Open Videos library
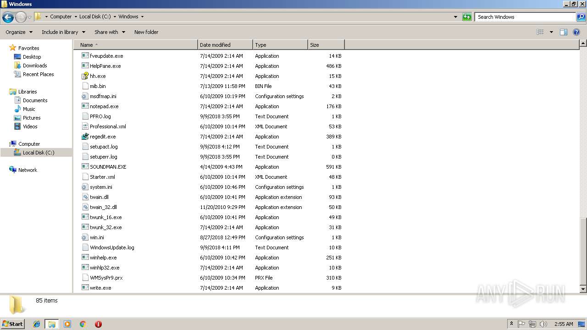The width and height of the screenshot is (587, 330). 30,126
